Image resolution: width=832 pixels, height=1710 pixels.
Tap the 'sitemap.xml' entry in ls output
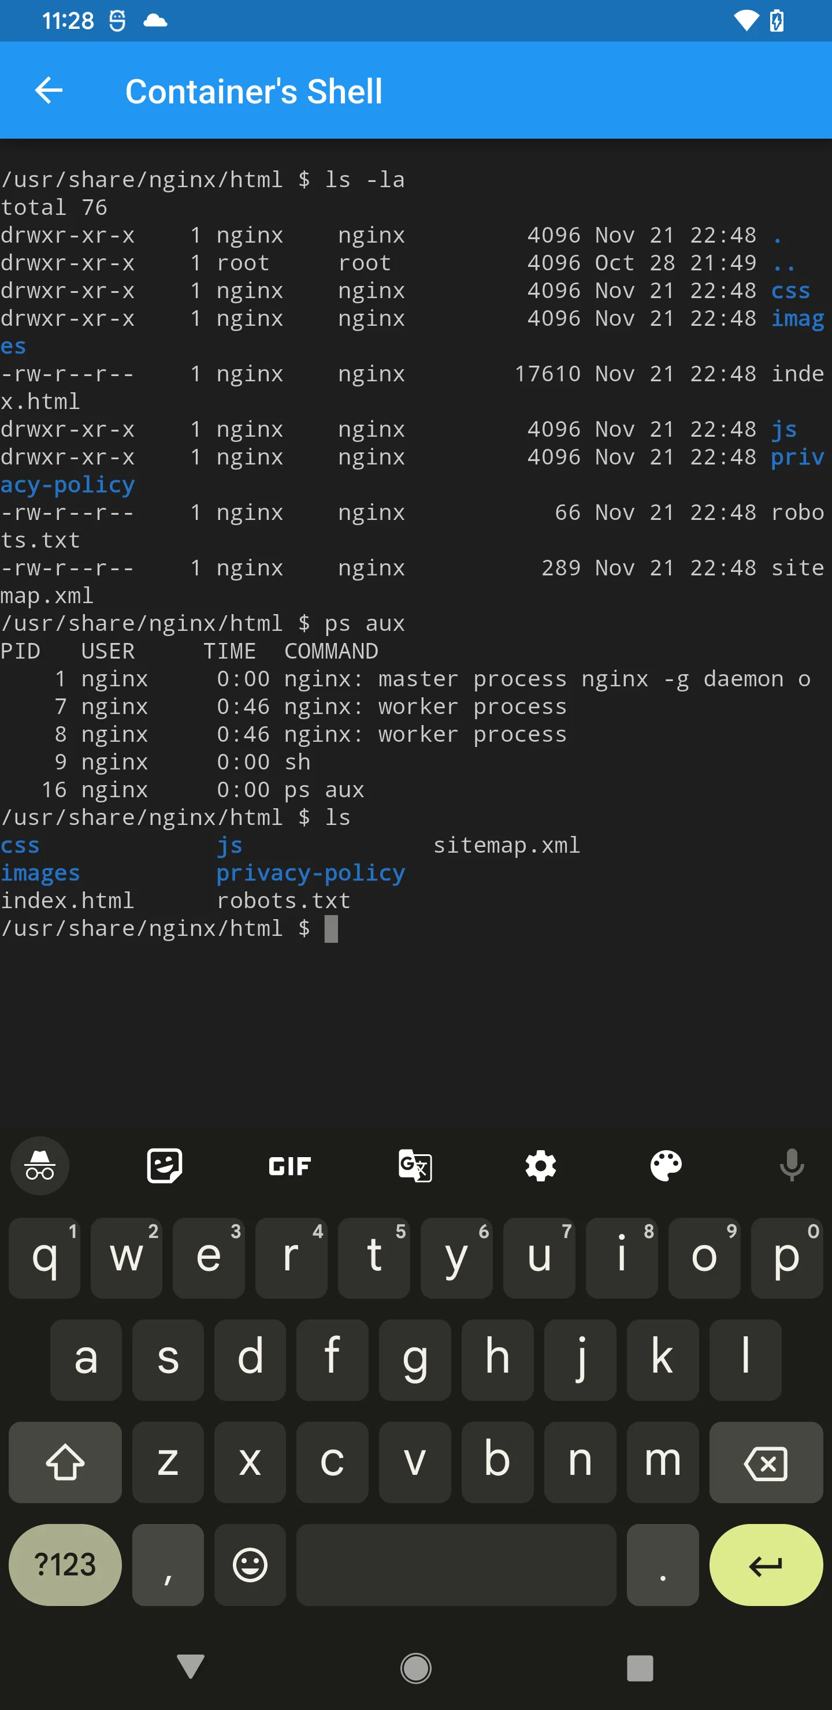507,845
